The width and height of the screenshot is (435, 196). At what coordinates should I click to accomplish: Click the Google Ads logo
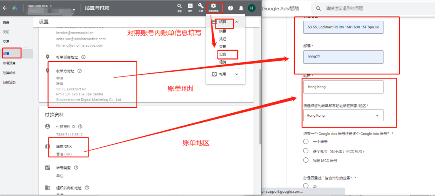point(15,8)
